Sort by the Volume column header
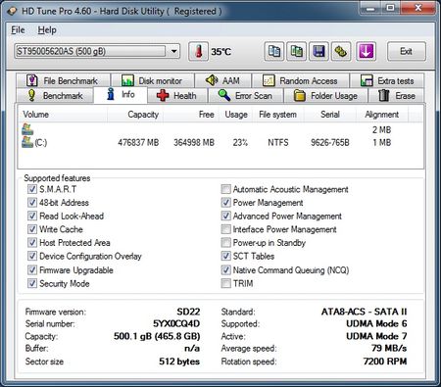 coord(62,115)
